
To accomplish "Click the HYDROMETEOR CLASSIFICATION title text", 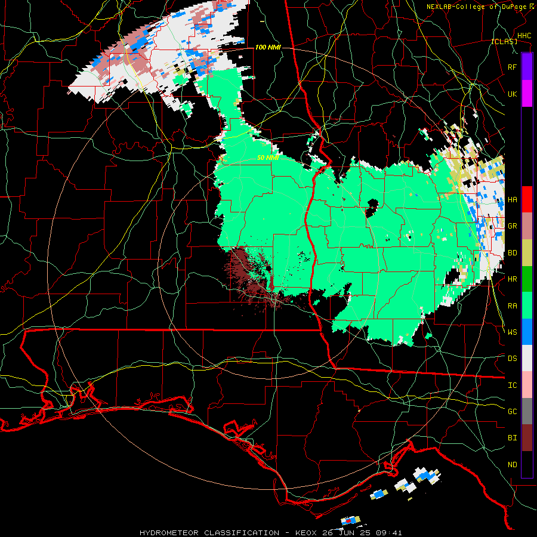I will [x=209, y=533].
